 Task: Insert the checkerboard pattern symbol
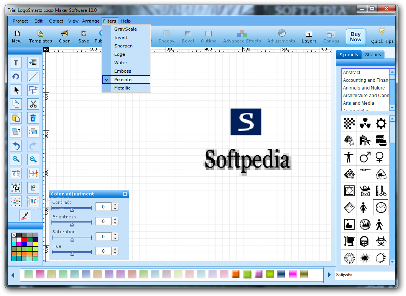[349, 123]
